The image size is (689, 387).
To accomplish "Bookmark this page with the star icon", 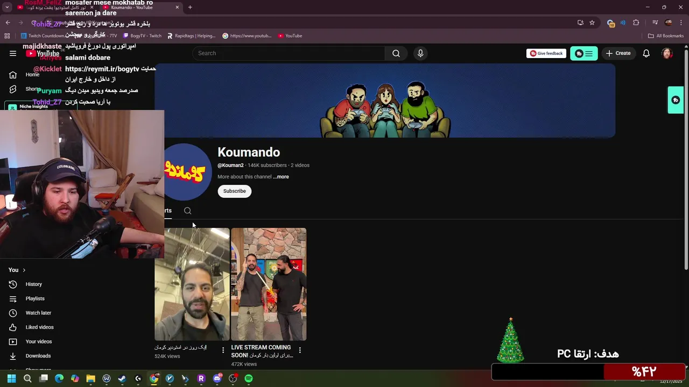I will pos(592,23).
